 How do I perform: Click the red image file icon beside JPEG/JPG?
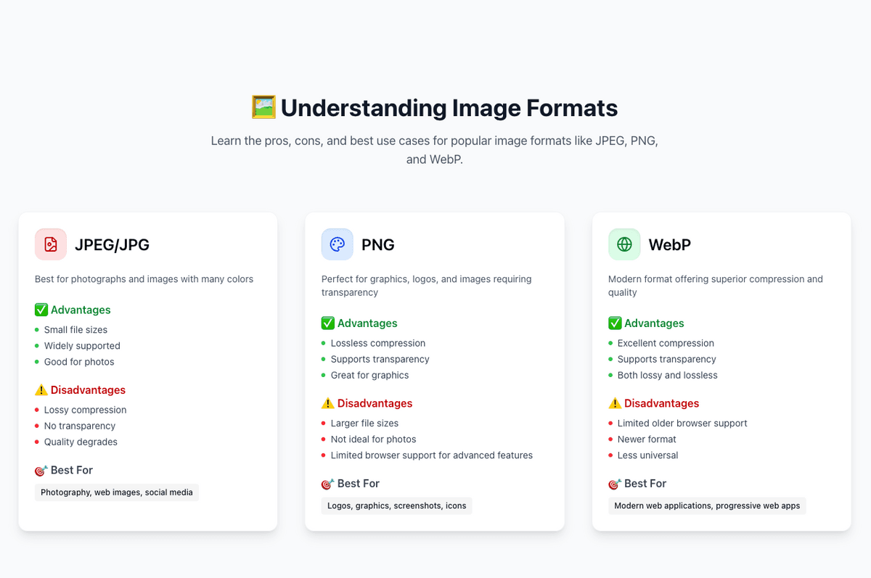tap(51, 244)
